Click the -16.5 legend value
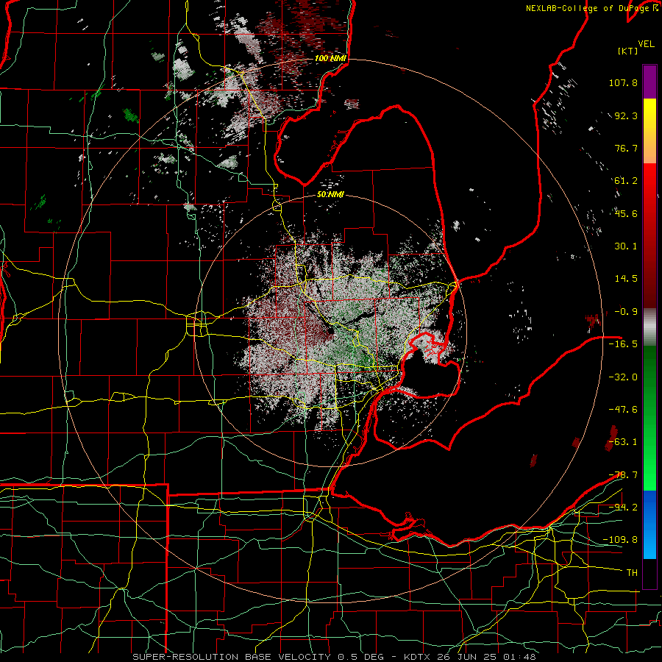 click(623, 344)
